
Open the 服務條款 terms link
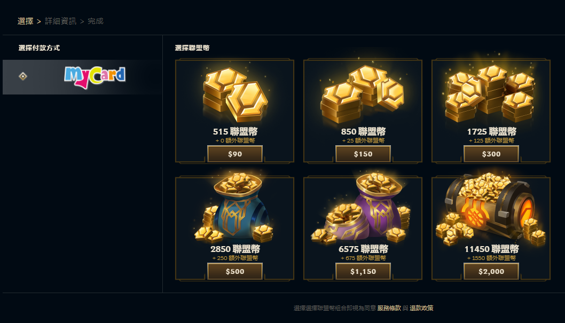(389, 308)
